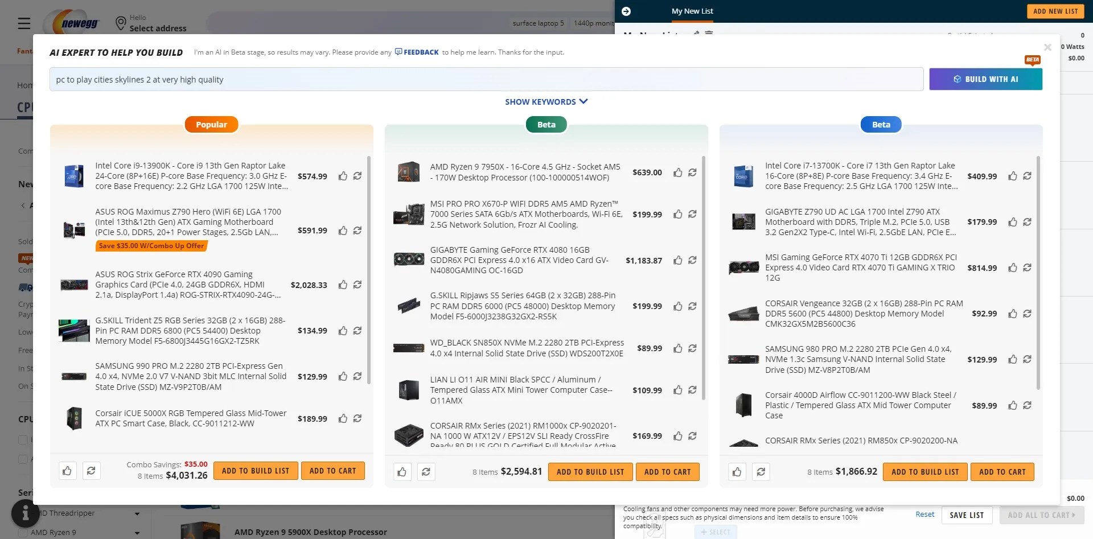Select the My New List tab

click(x=692, y=11)
